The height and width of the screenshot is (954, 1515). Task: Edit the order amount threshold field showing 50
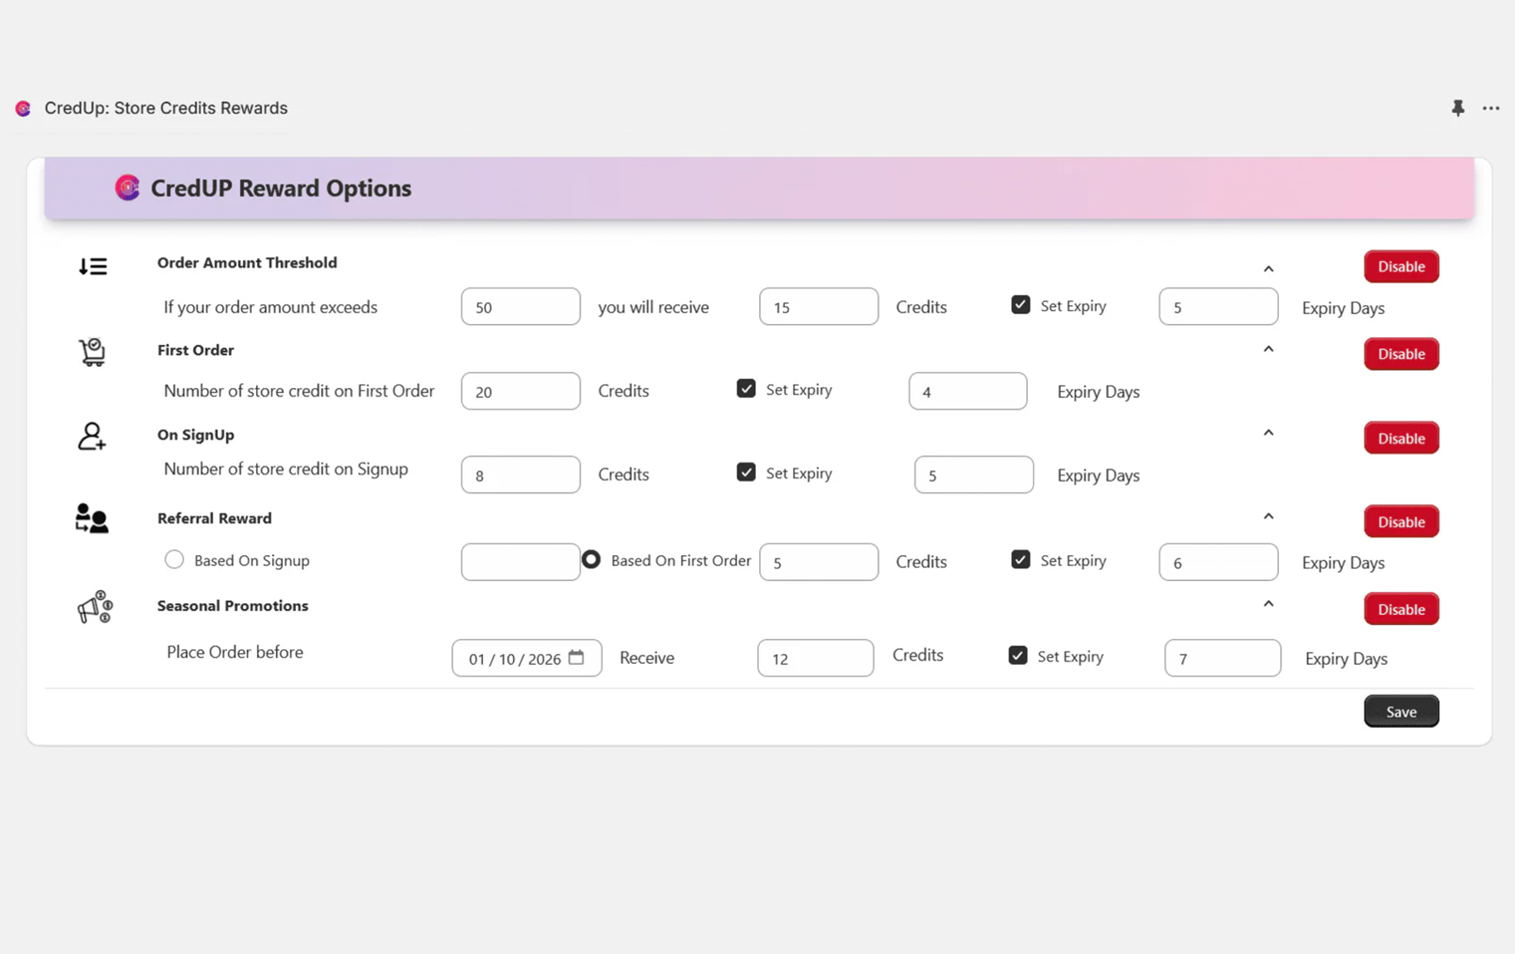(x=521, y=307)
